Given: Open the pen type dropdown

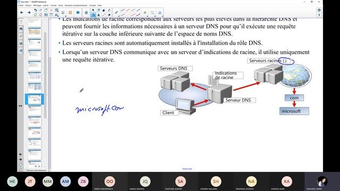Looking at the screenshot, I should (x=116, y=13).
